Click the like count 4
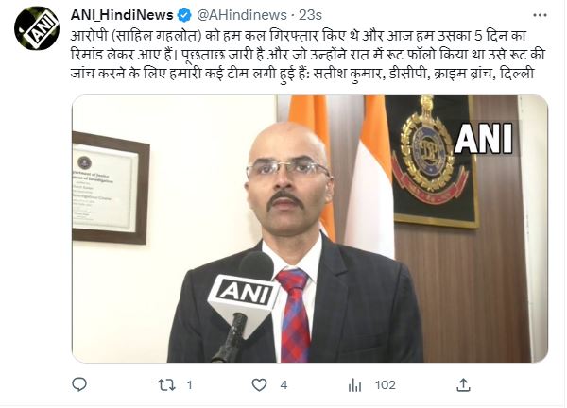Screen dimensions: 567x408 [283, 385]
